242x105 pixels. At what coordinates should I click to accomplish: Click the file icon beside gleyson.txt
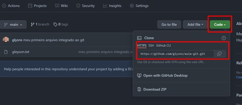click(x=6, y=52)
